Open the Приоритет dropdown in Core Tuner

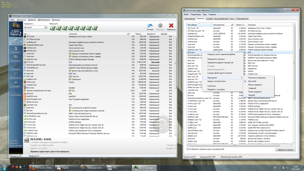[36, 27]
